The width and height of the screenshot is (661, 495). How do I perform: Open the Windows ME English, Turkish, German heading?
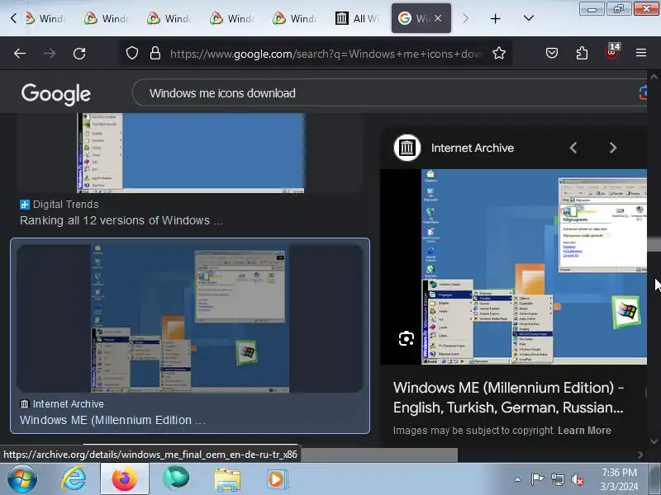pyautogui.click(x=508, y=398)
